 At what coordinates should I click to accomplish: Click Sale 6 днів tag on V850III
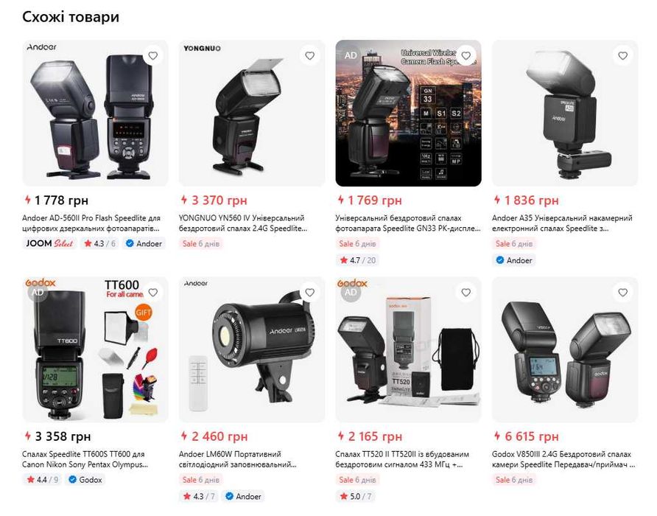[x=513, y=479]
